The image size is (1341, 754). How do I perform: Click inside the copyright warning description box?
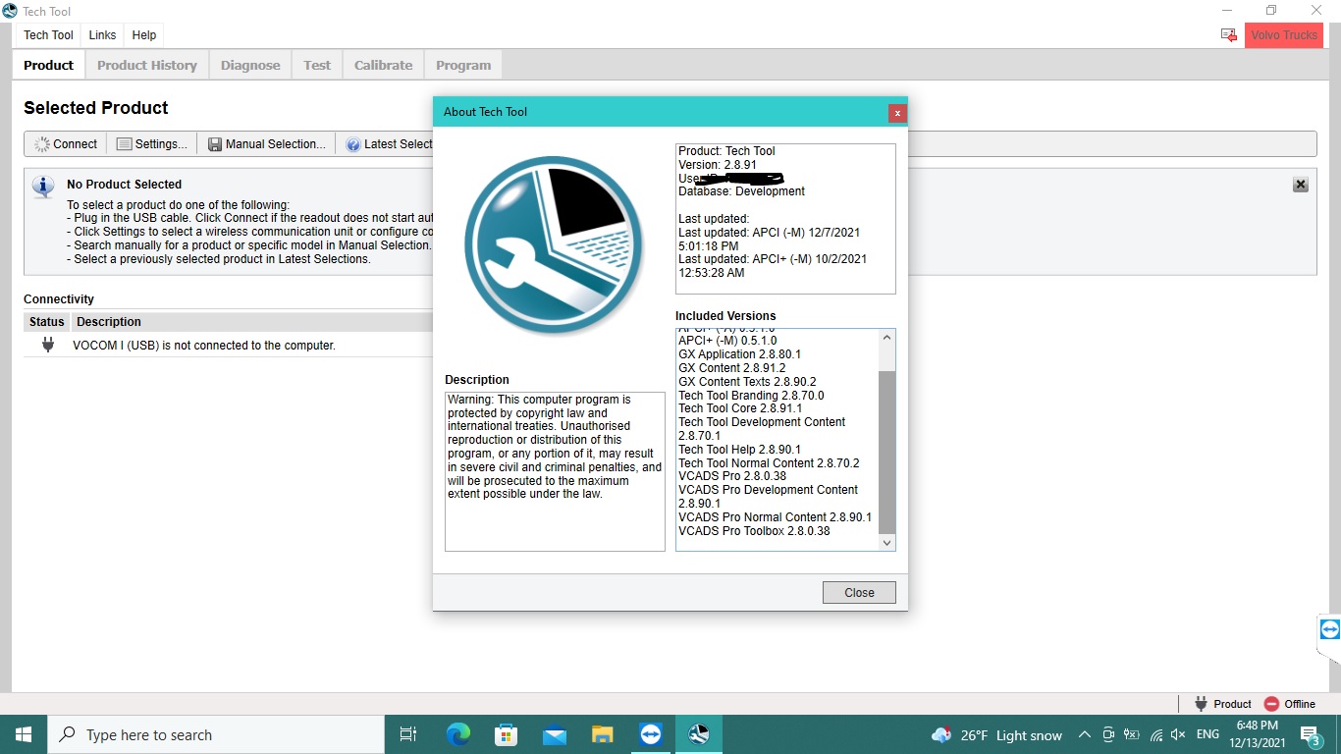pyautogui.click(x=555, y=471)
